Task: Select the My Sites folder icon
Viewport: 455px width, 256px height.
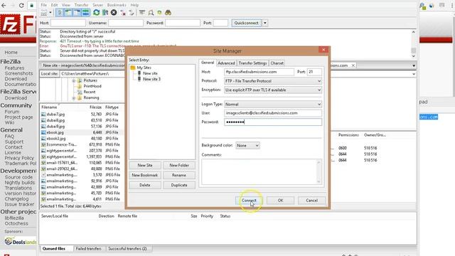Action: [x=133, y=68]
